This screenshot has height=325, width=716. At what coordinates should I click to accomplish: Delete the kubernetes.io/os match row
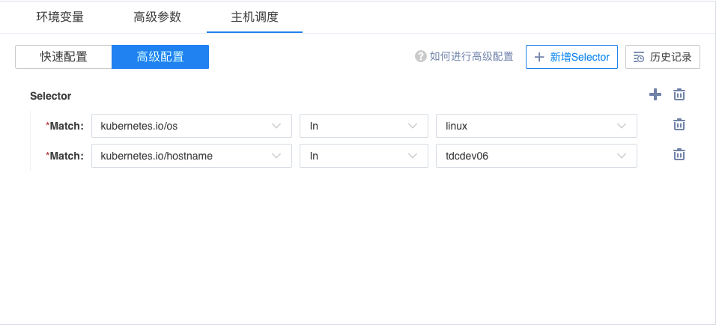coord(679,124)
